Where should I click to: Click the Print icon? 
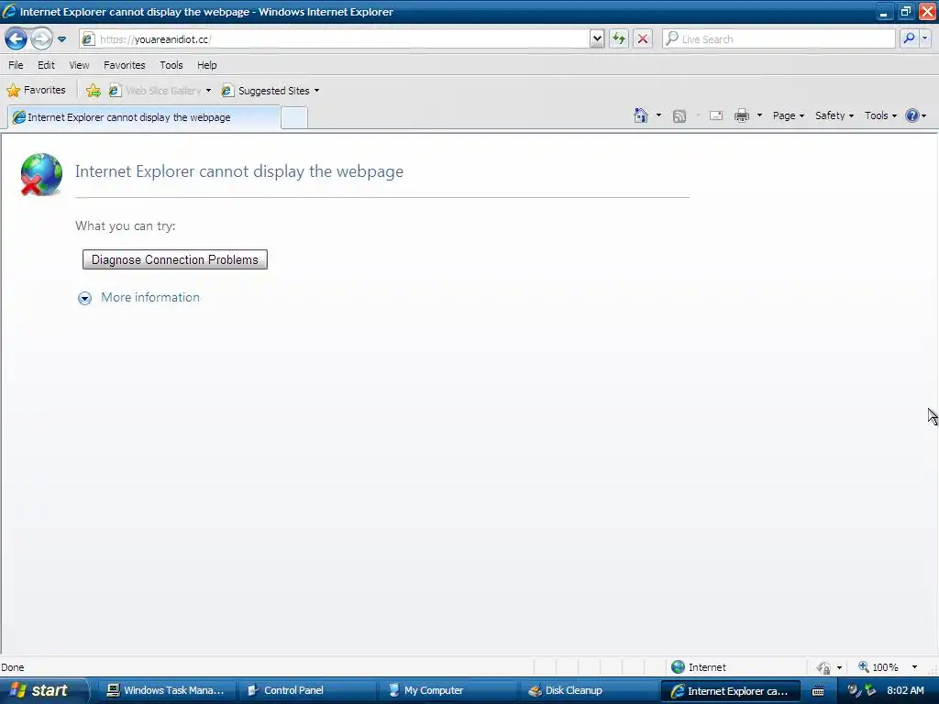click(x=742, y=115)
